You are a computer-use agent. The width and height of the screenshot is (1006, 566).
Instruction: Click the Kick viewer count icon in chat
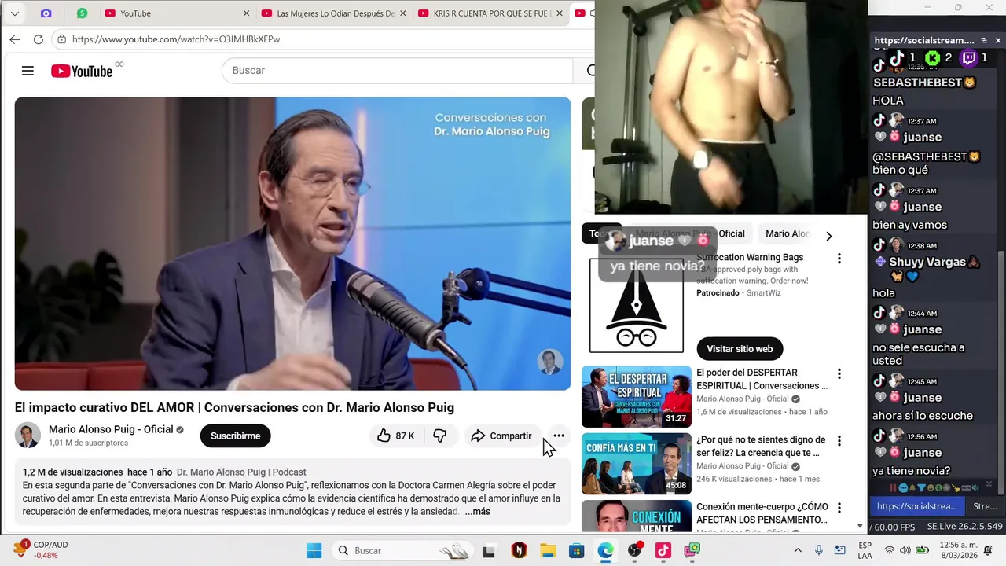tap(932, 57)
